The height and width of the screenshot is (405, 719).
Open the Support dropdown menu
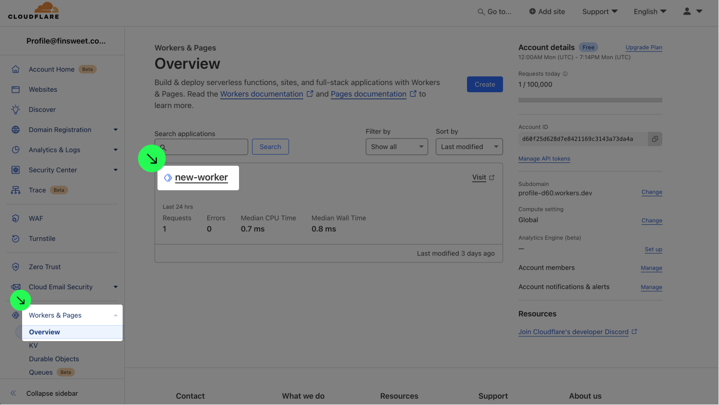coord(600,12)
